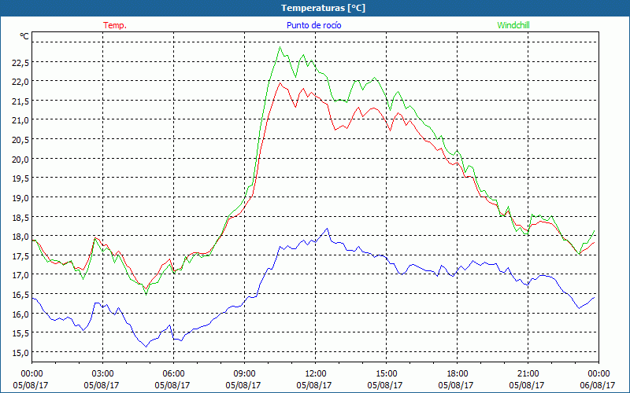
Task: Select the green 'Windchill' legend label
Action: coord(513,25)
